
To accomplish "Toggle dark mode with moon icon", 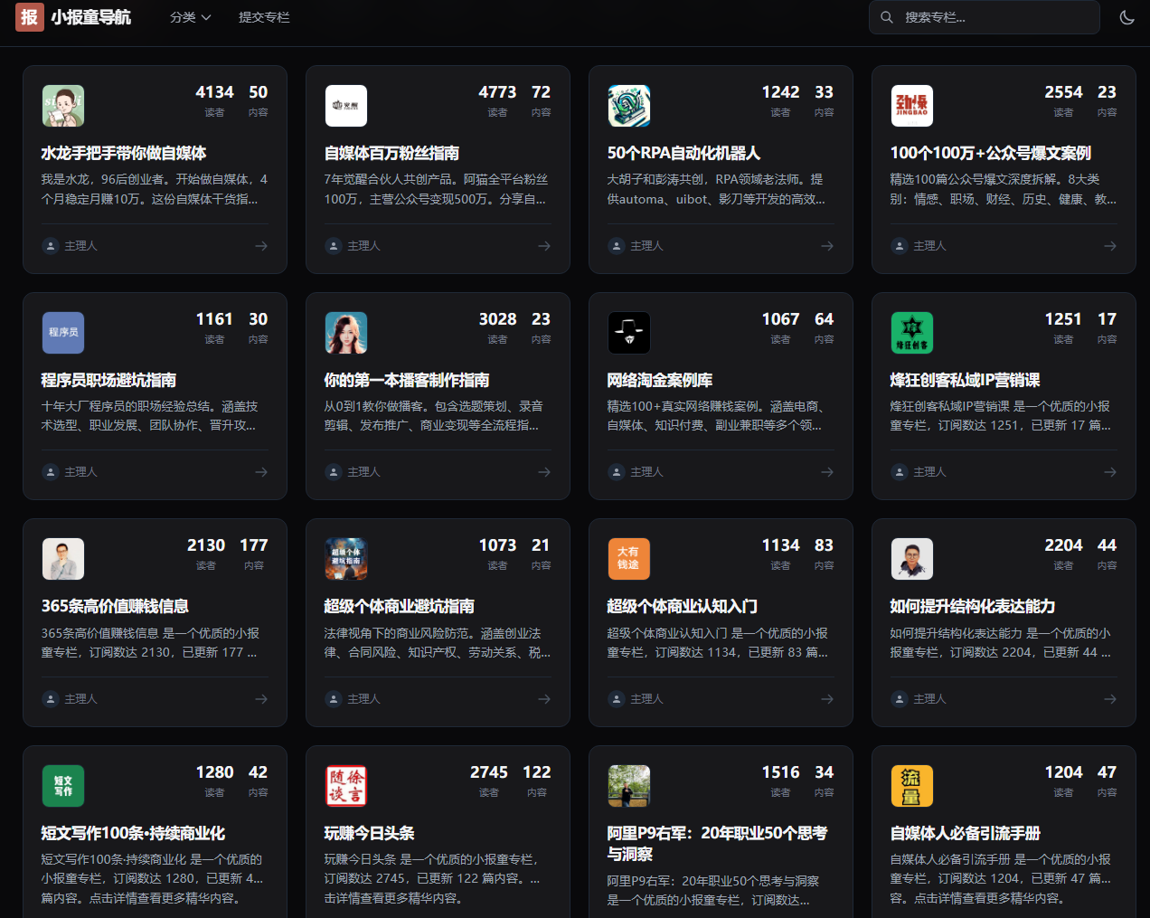I will tap(1126, 17).
